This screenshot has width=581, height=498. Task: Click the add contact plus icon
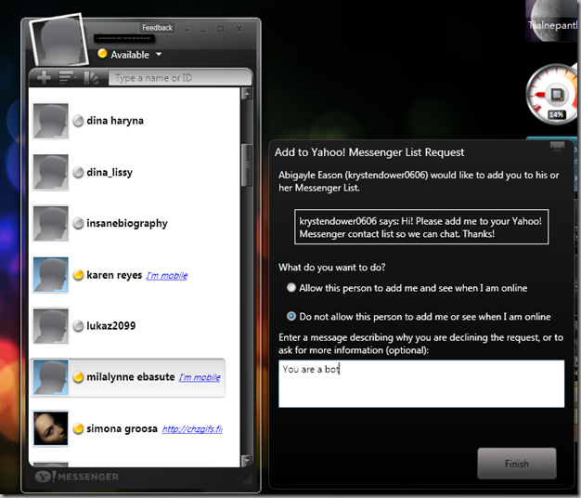pyautogui.click(x=45, y=77)
